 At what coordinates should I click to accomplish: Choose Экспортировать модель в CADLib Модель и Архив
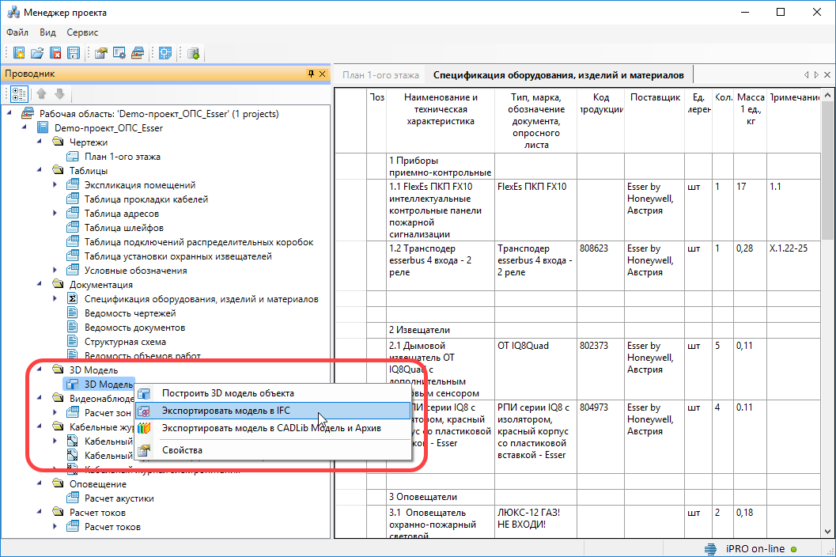tap(272, 428)
